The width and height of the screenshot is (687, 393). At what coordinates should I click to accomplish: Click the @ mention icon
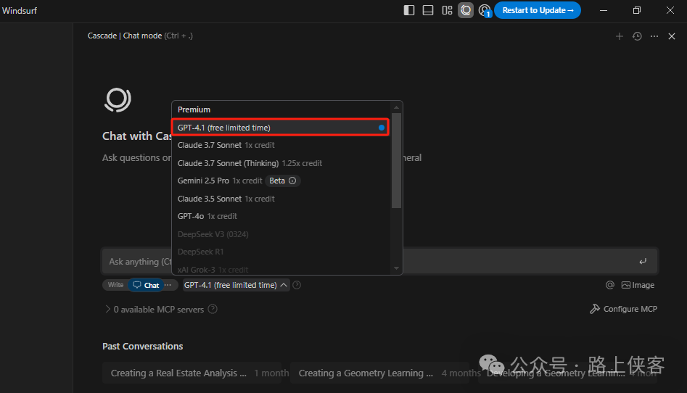pos(610,285)
